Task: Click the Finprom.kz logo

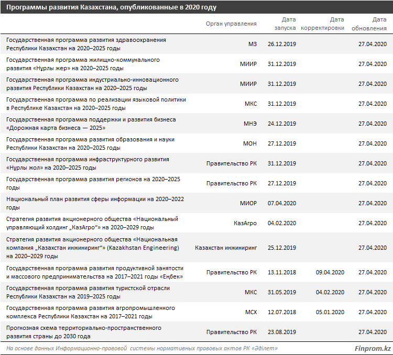Action: [x=373, y=349]
